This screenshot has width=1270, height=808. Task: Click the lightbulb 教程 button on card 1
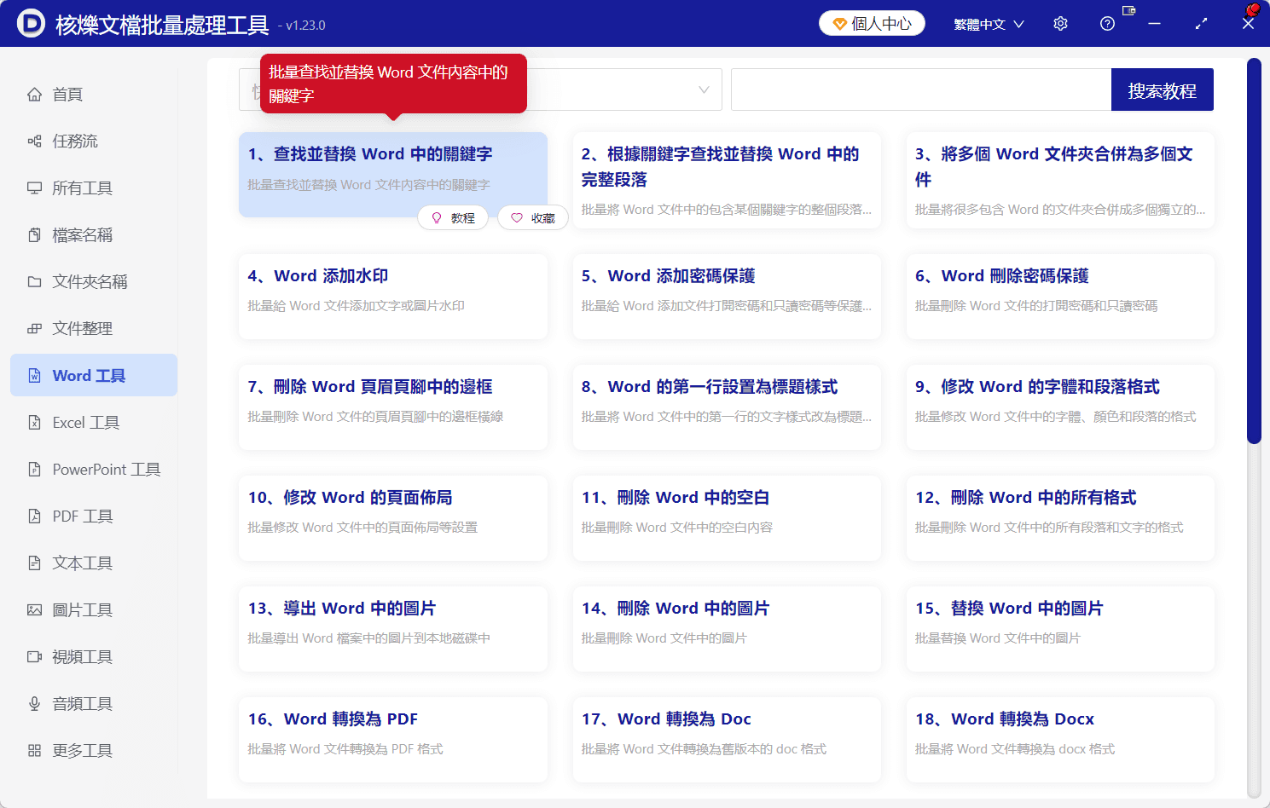click(x=453, y=218)
